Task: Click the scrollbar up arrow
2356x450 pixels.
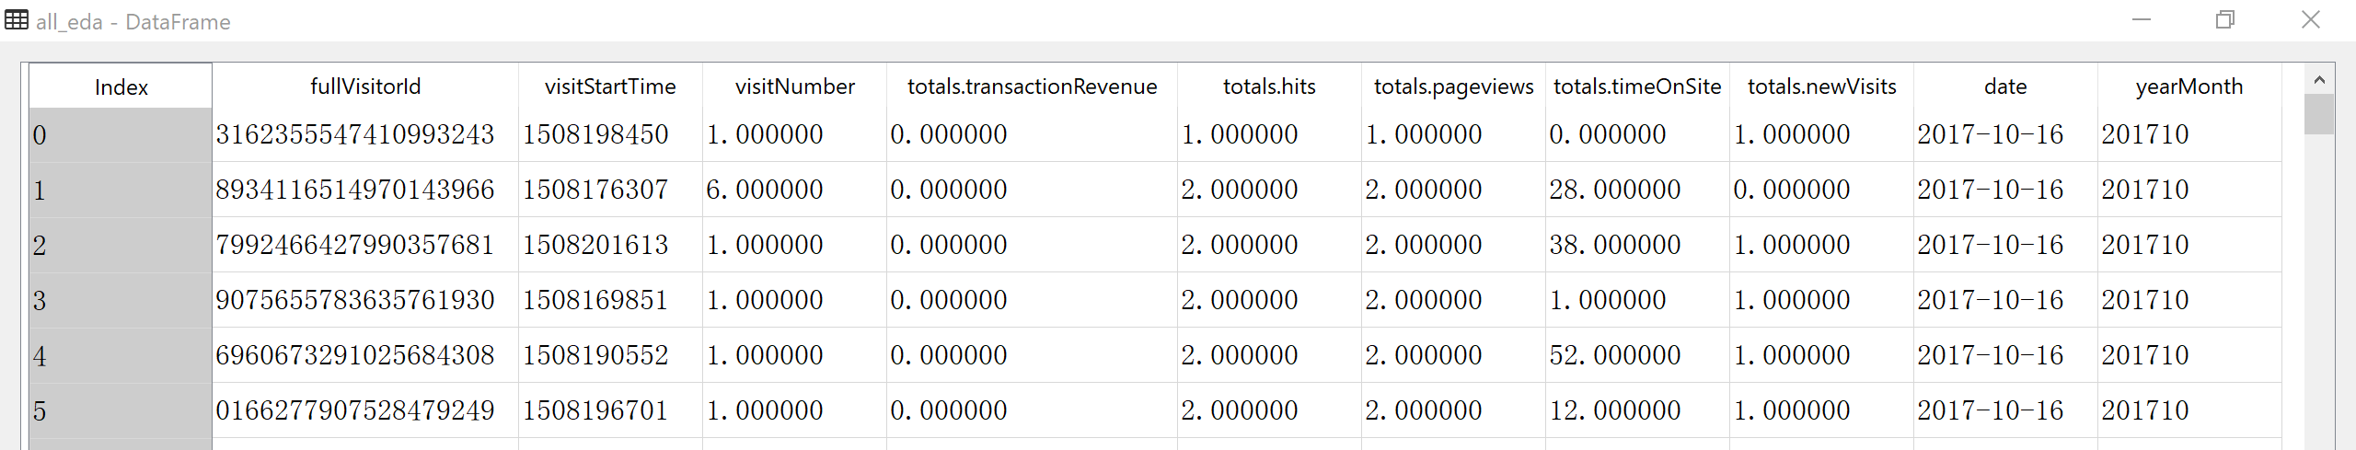Action: pyautogui.click(x=2319, y=80)
